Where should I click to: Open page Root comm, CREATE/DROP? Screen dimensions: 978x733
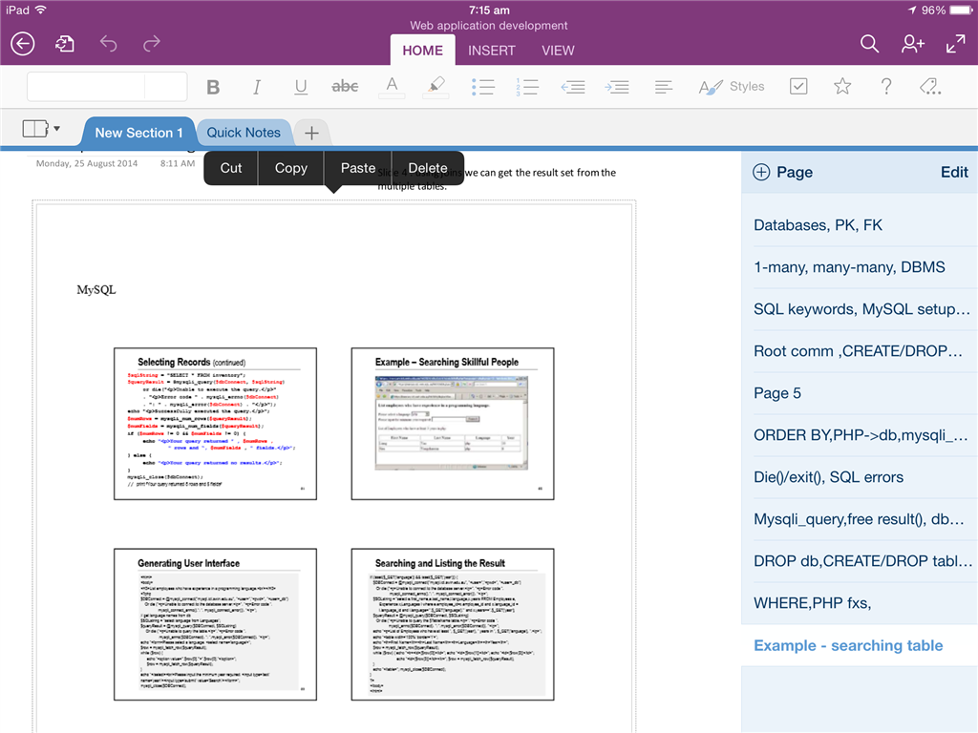pos(860,351)
